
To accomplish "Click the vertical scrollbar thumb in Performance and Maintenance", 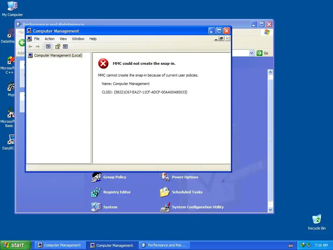I will [x=270, y=140].
